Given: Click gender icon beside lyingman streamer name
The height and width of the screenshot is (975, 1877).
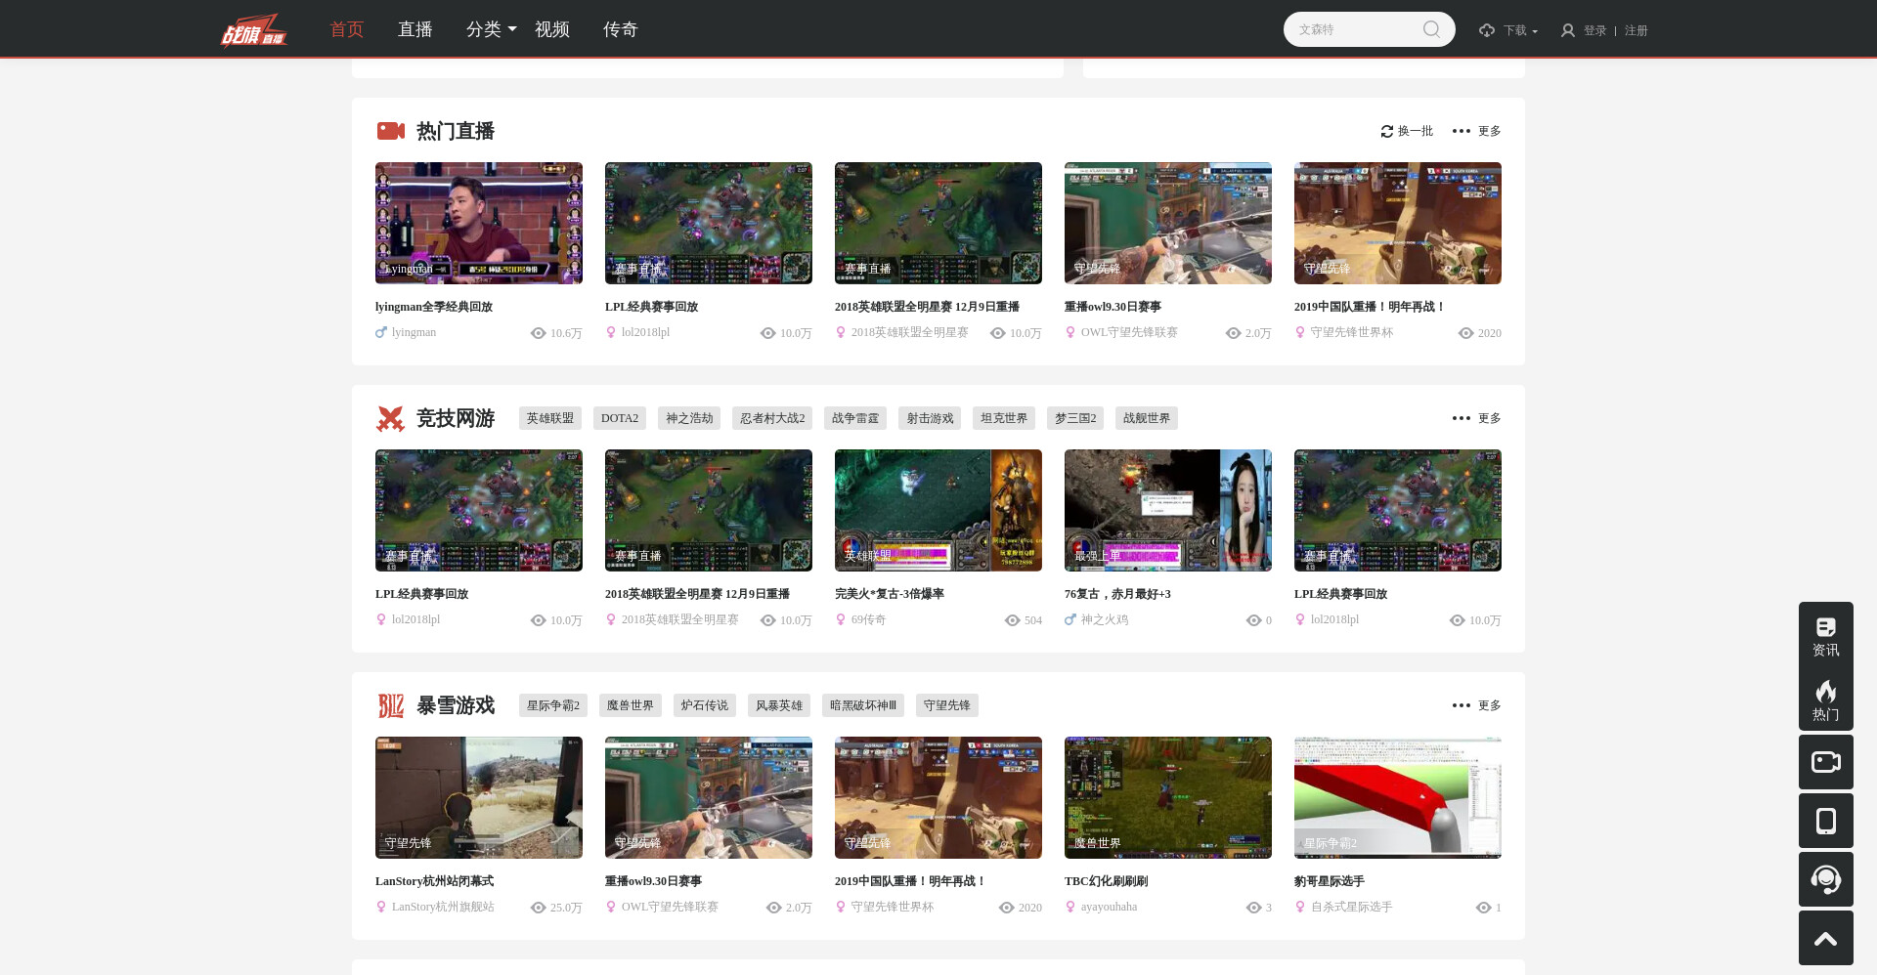Looking at the screenshot, I should click(381, 332).
